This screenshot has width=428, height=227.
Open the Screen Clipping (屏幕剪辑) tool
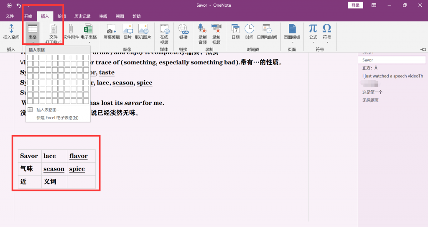[111, 32]
